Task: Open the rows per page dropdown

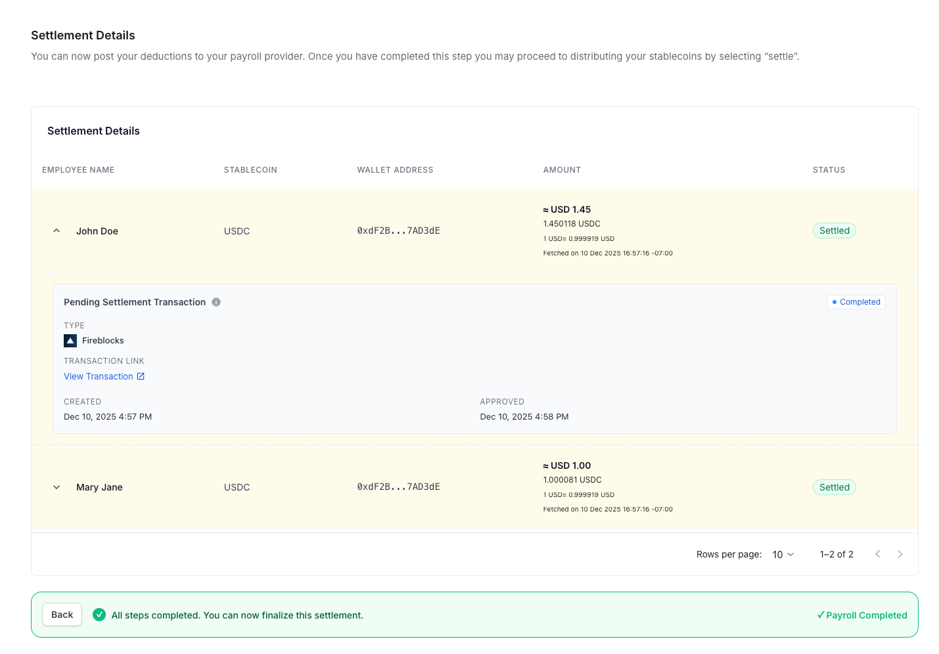Action: point(783,555)
